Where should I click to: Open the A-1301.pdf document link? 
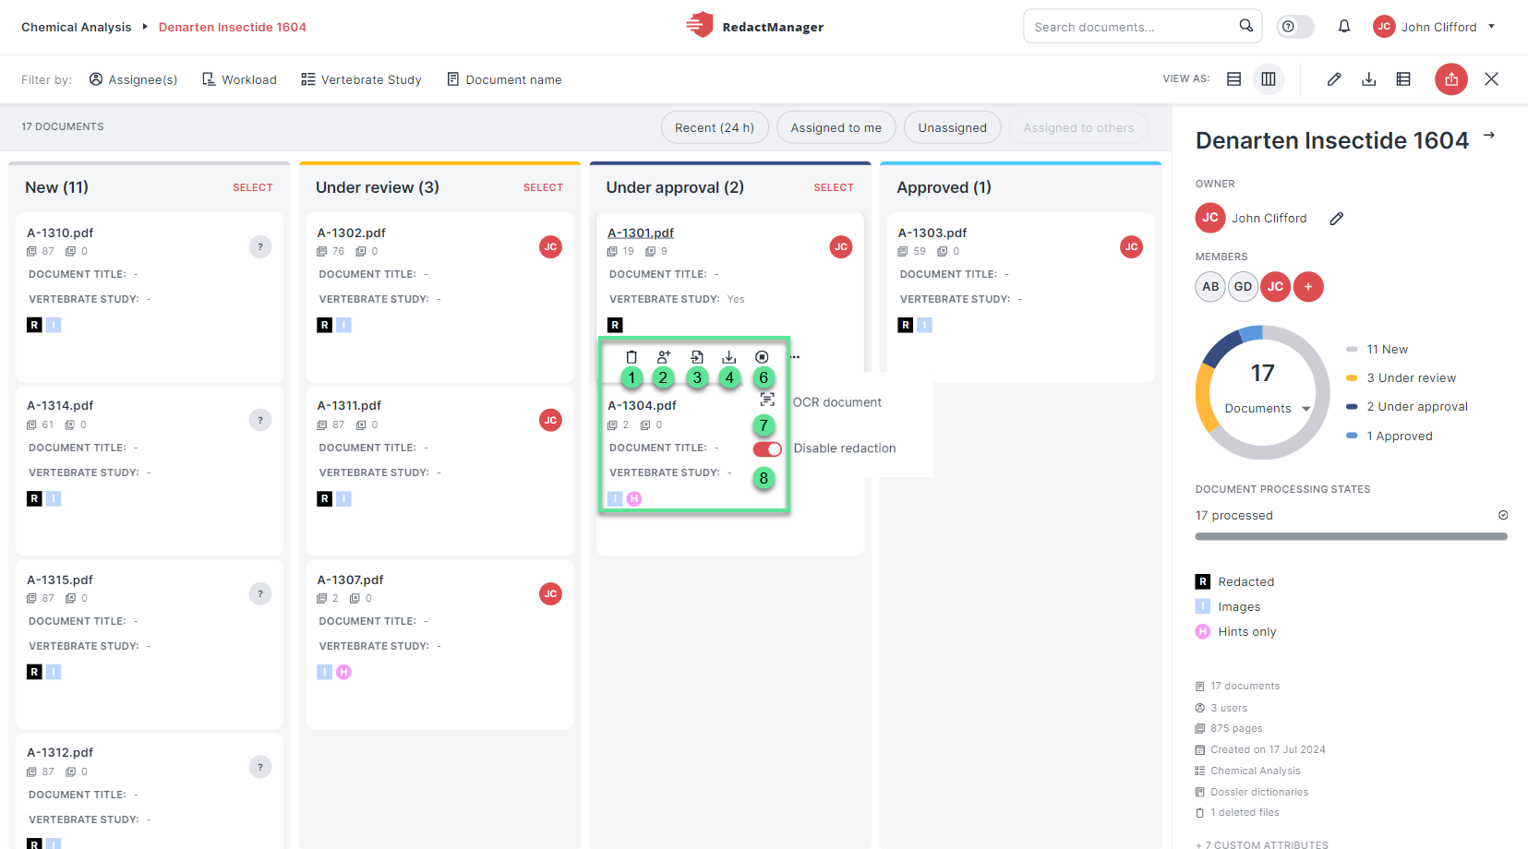coord(641,233)
